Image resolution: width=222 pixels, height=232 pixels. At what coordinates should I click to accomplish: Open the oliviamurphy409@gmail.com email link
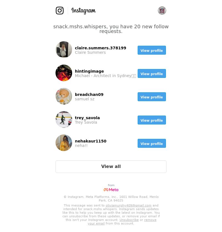point(128,205)
